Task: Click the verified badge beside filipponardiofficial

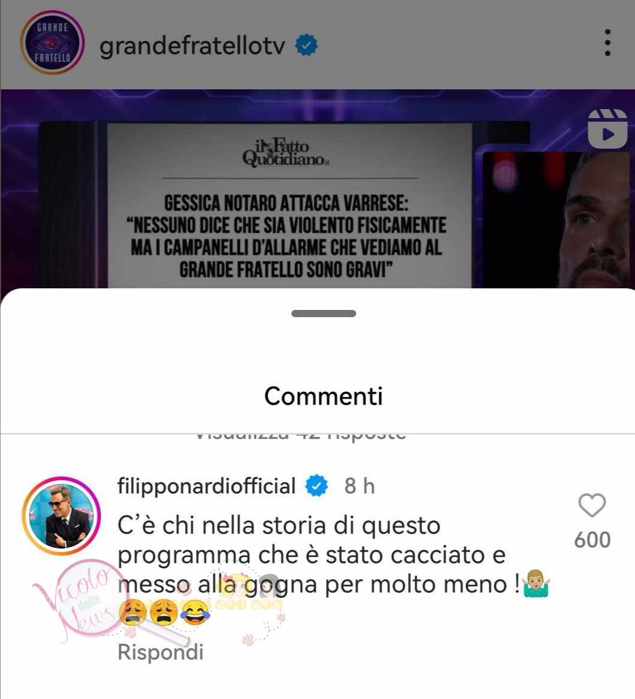Action: (x=316, y=486)
